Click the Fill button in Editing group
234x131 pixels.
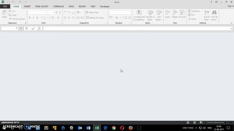[192, 15]
